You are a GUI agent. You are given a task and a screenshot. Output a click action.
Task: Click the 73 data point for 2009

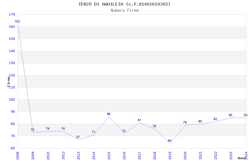tap(33, 132)
